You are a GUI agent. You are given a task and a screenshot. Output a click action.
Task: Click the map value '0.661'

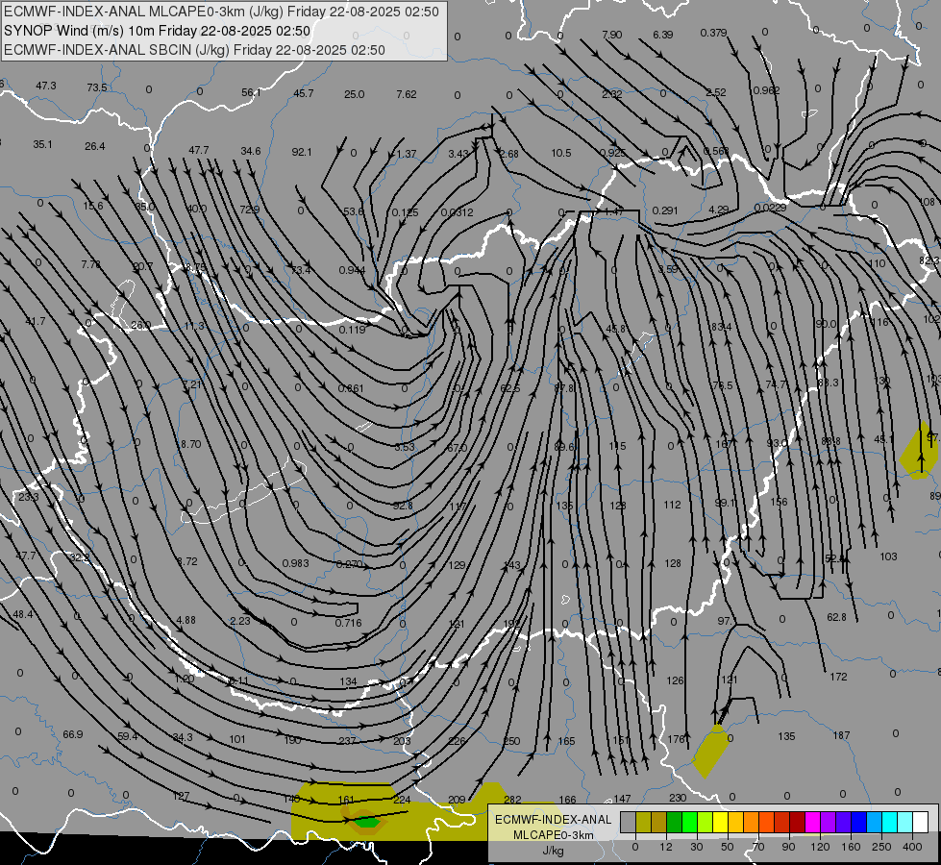pyautogui.click(x=351, y=388)
